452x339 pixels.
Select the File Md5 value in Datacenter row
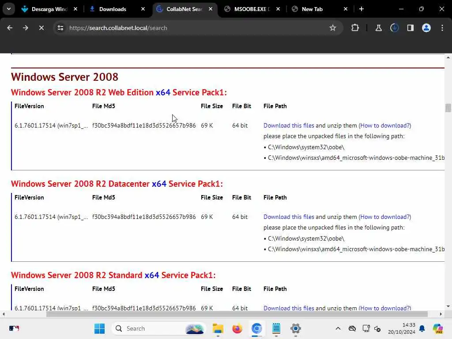tap(144, 217)
